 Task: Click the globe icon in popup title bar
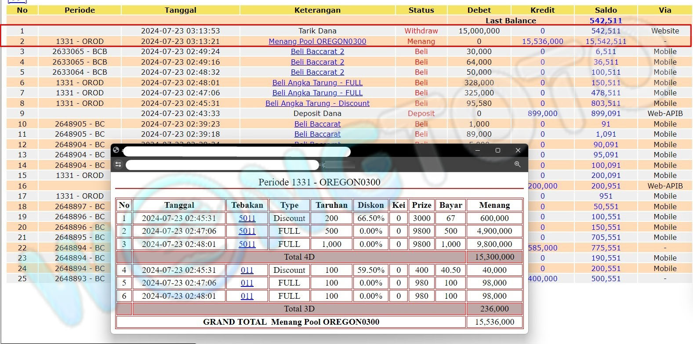[116, 150]
